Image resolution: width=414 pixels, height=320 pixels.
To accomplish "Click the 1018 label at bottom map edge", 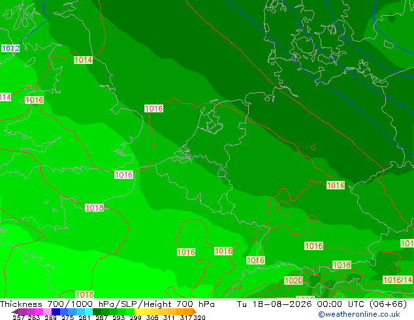I will click(x=84, y=295).
